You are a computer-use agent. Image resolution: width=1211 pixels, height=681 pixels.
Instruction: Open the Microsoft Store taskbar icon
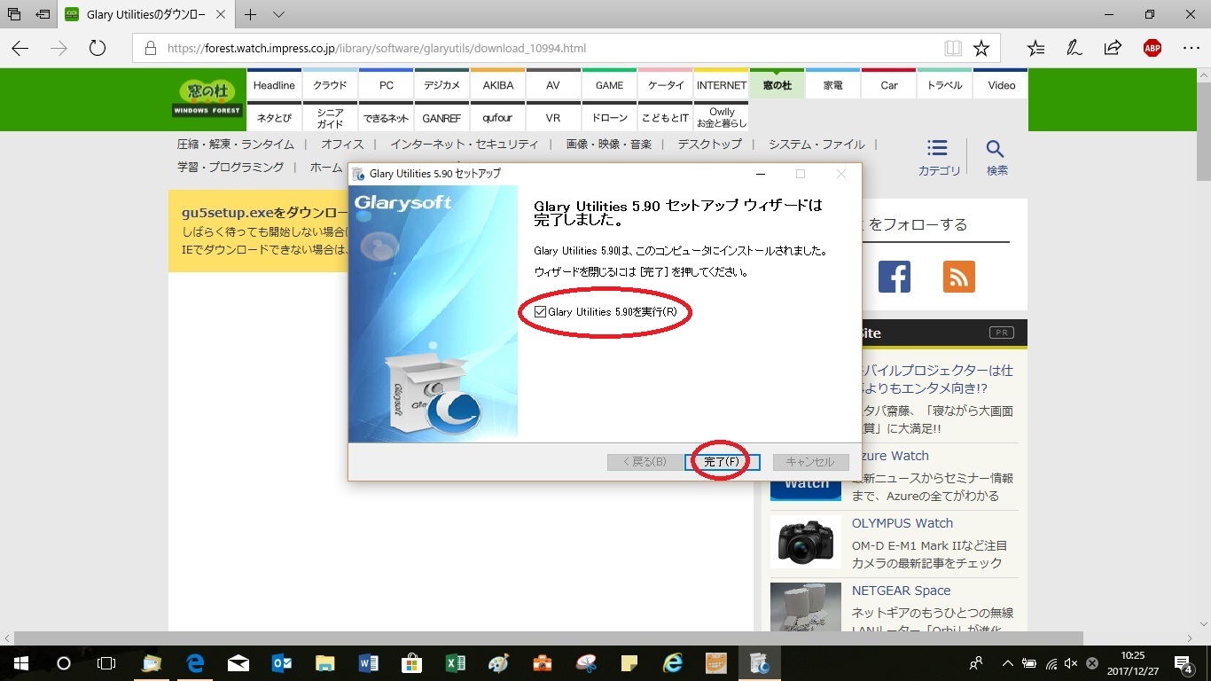[412, 663]
